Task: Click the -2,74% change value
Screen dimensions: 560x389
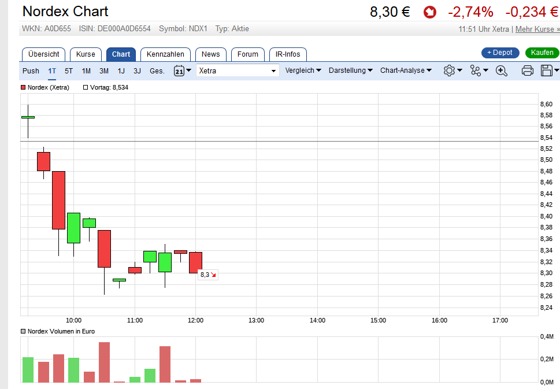Action: 470,12
